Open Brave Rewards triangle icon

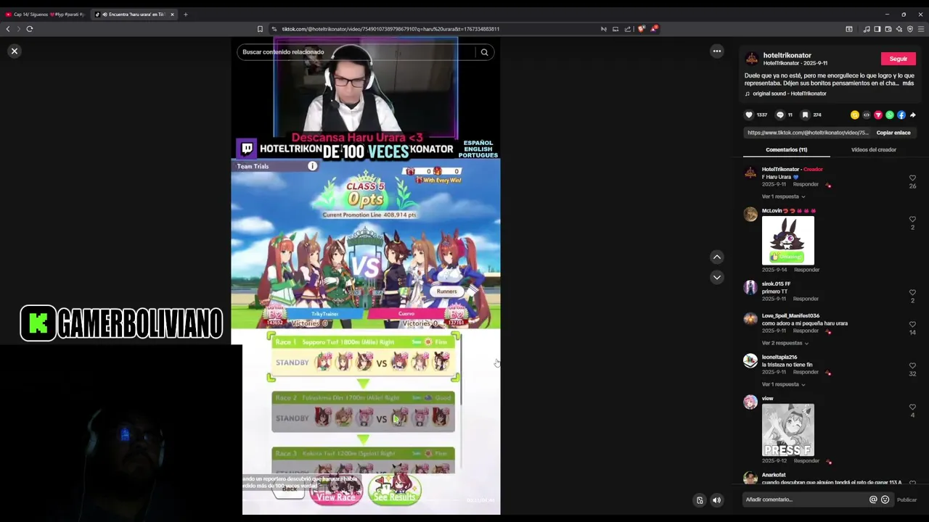pyautogui.click(x=654, y=29)
